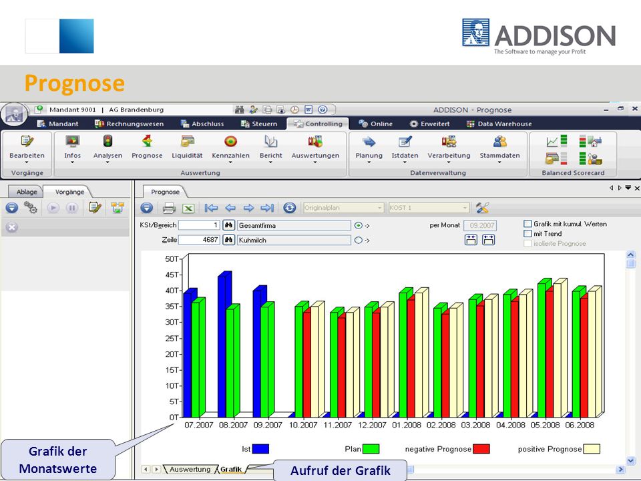Click the clock icon in the title bar

294,110
